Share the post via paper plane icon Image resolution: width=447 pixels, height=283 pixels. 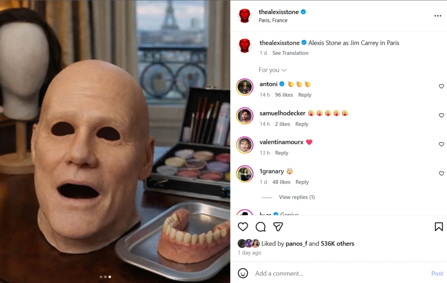tap(278, 227)
